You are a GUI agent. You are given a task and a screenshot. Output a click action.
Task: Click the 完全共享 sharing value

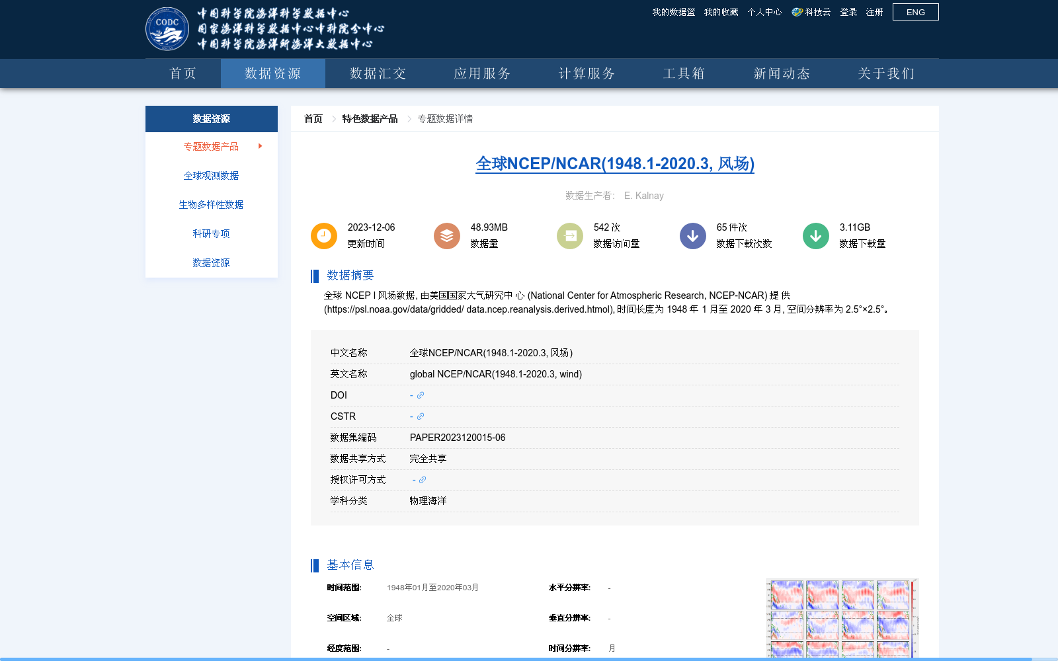click(428, 459)
